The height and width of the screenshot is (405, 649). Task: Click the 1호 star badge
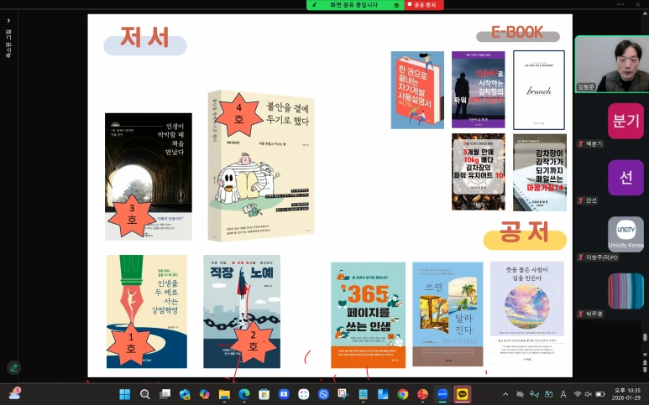coord(131,344)
